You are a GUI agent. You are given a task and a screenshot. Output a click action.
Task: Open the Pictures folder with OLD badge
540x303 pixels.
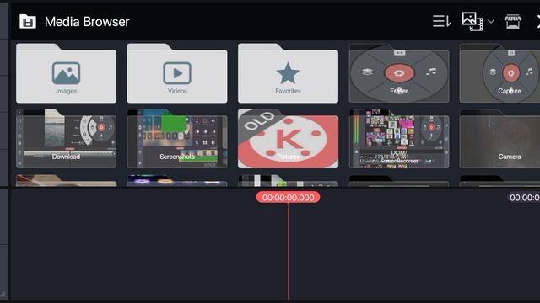tap(288, 138)
